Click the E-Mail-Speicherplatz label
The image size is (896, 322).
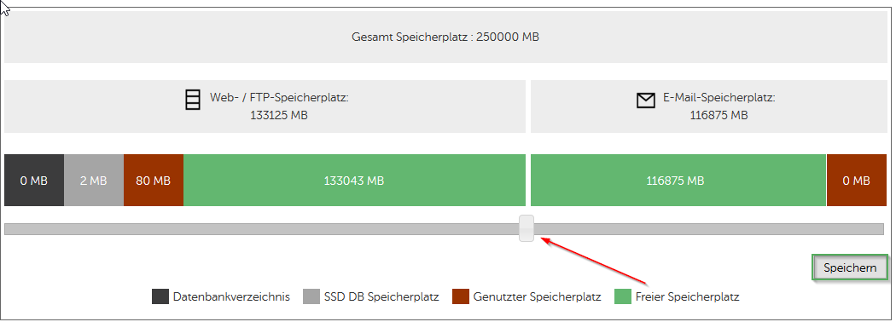pyautogui.click(x=719, y=98)
